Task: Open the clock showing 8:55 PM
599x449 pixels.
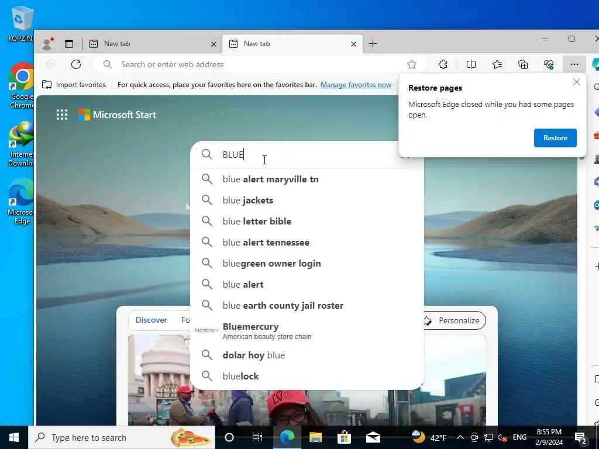Action: (549, 437)
